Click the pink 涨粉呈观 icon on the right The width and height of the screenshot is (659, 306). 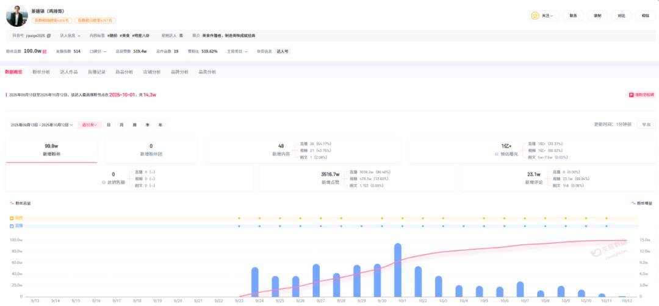631,95
